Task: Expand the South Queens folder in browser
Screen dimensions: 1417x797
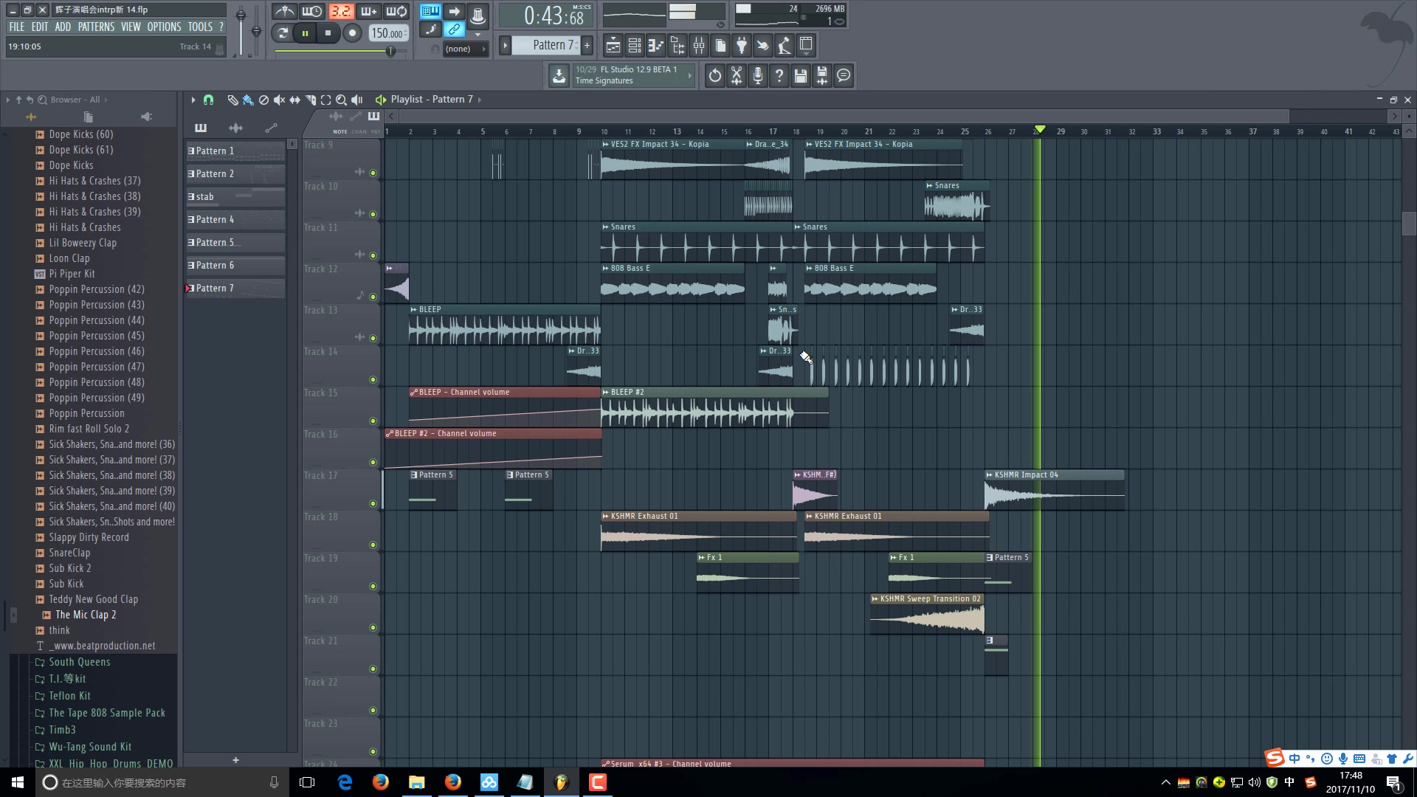Action: pyautogui.click(x=79, y=662)
